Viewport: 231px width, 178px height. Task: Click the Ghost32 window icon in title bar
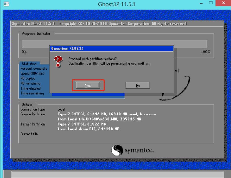(x=5, y=4)
